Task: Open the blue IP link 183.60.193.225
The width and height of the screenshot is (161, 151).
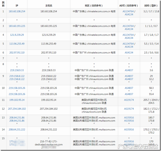Action: tap(17, 26)
